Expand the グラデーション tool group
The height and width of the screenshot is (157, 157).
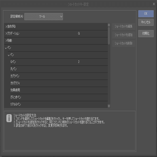6,33
